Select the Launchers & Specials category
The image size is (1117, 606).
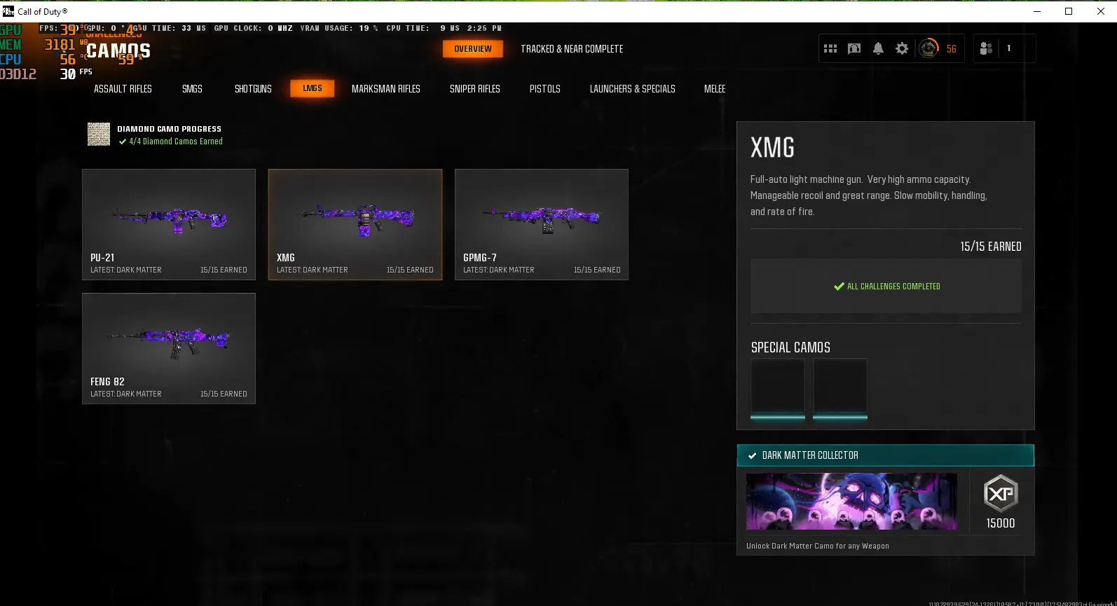coord(633,89)
